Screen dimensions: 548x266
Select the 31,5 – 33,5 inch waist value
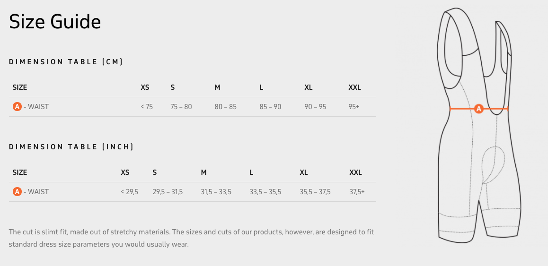(x=216, y=192)
